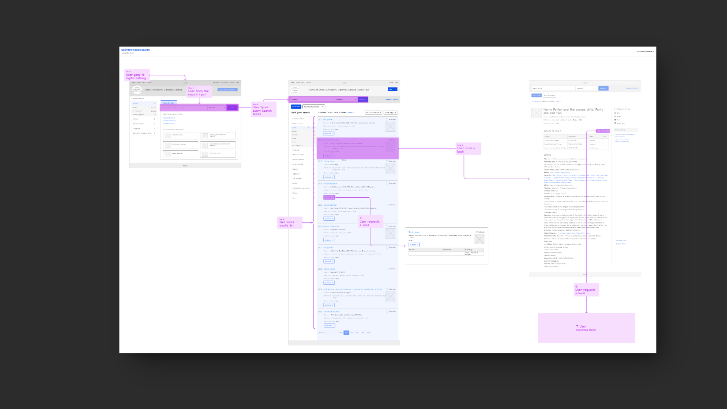This screenshot has width=727, height=409.
Task: Click the User flow / Basic Search title
Action: tap(135, 50)
